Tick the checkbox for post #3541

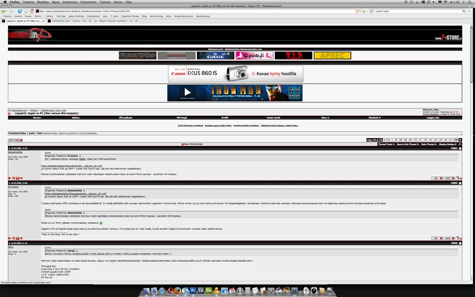[x=460, y=148]
